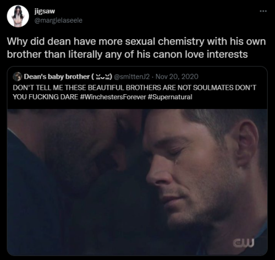This screenshot has height=260, width=275.
Task: Click the kaomoji face emoticon in the quoted name
Action: (102, 77)
